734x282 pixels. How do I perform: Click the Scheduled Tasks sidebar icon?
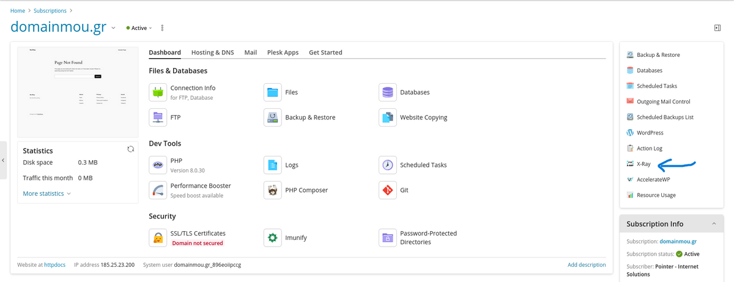coord(630,86)
